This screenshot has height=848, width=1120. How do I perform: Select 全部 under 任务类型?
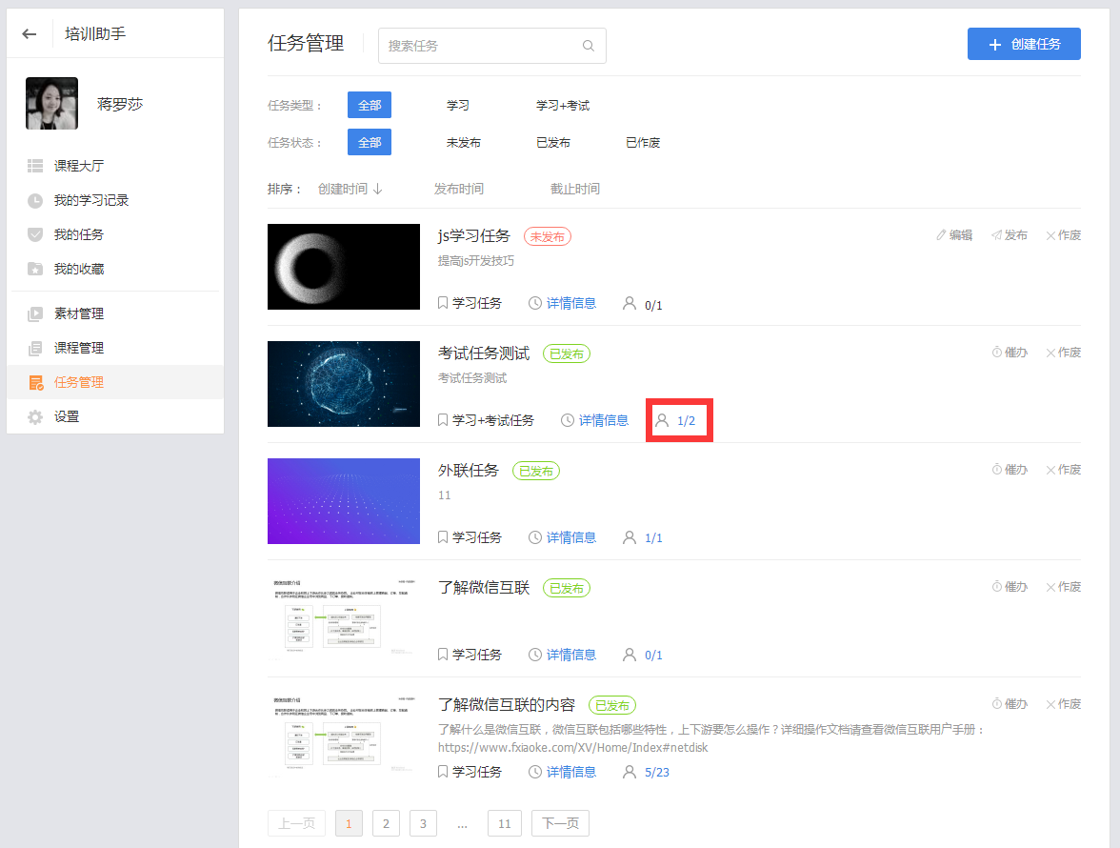pyautogui.click(x=370, y=105)
